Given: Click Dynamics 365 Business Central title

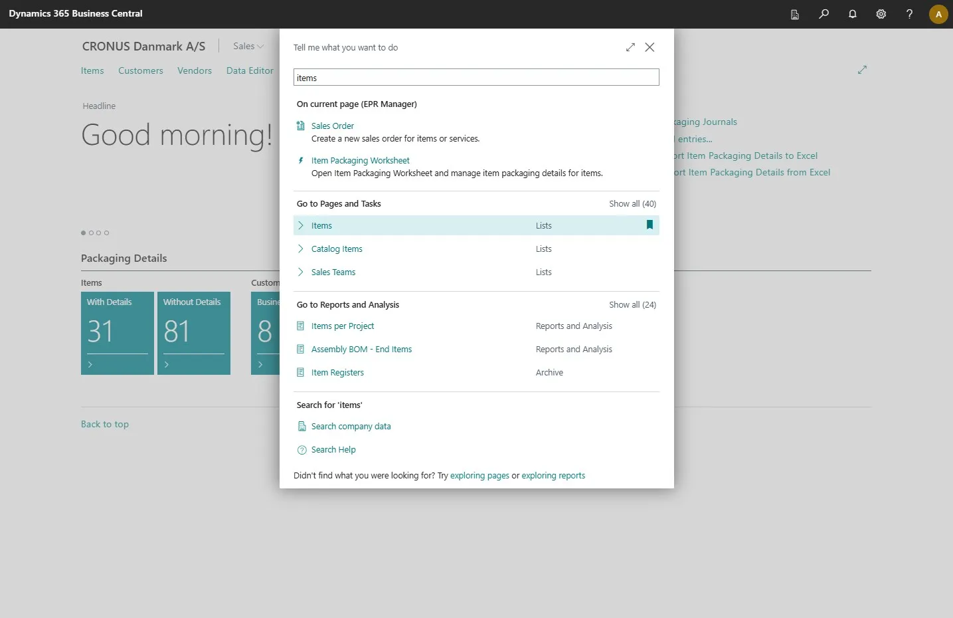Looking at the screenshot, I should point(76,13).
